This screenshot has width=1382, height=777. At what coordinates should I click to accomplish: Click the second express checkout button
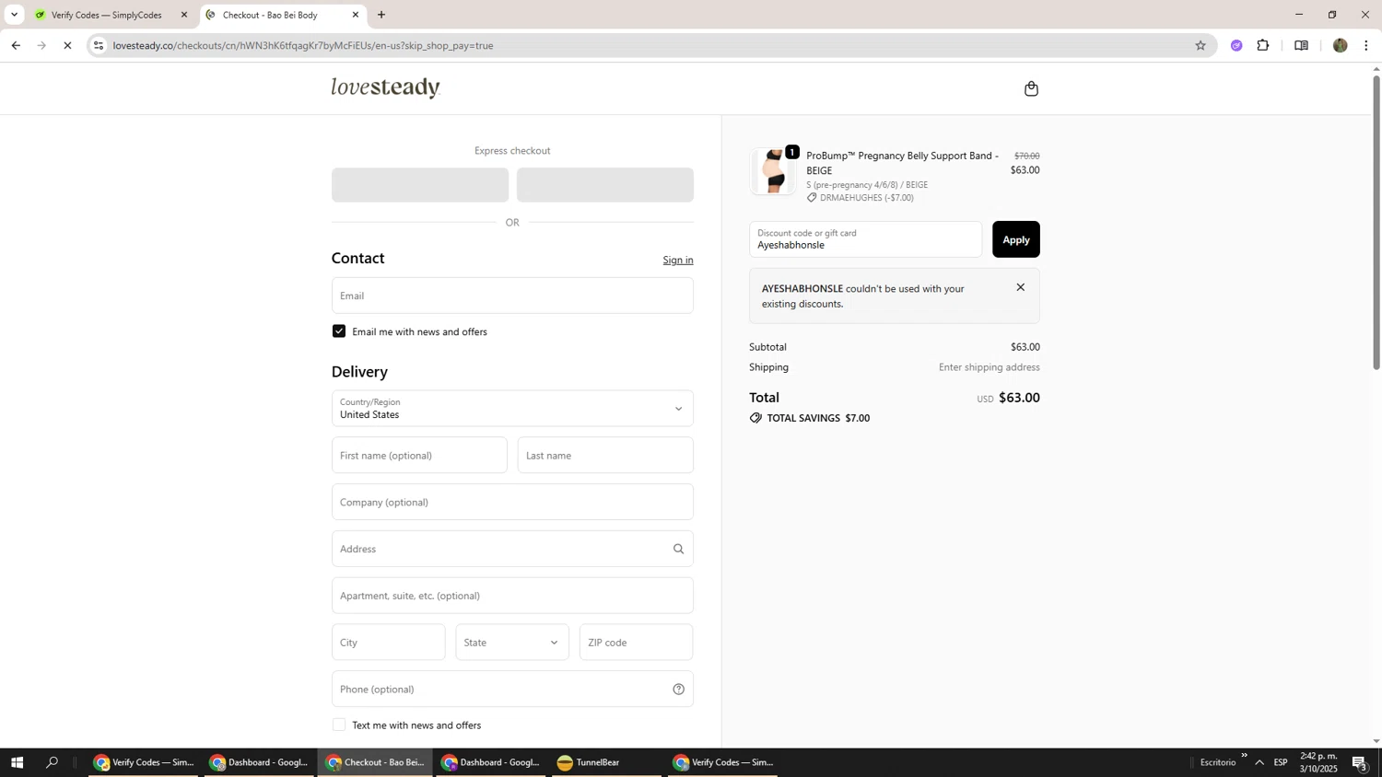pos(605,185)
